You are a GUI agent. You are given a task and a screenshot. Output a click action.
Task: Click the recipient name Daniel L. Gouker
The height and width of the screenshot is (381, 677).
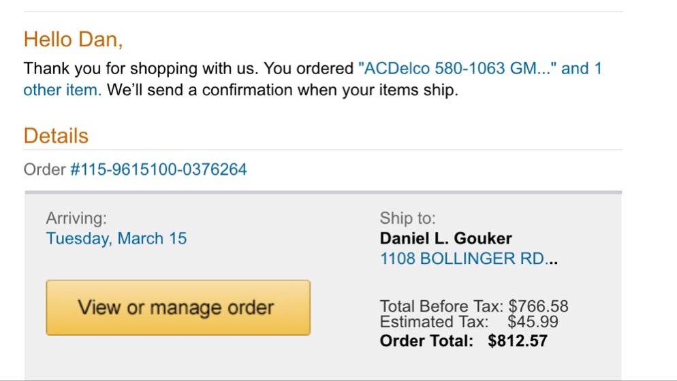445,239
